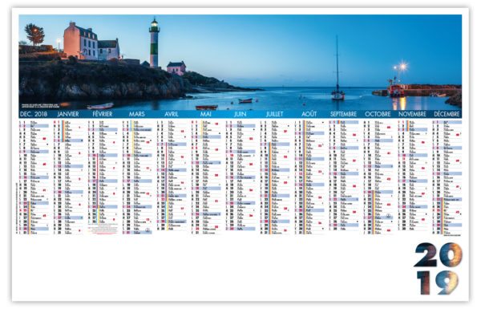Click the large 20 year numeral
481x309 pixels.
[438, 255]
